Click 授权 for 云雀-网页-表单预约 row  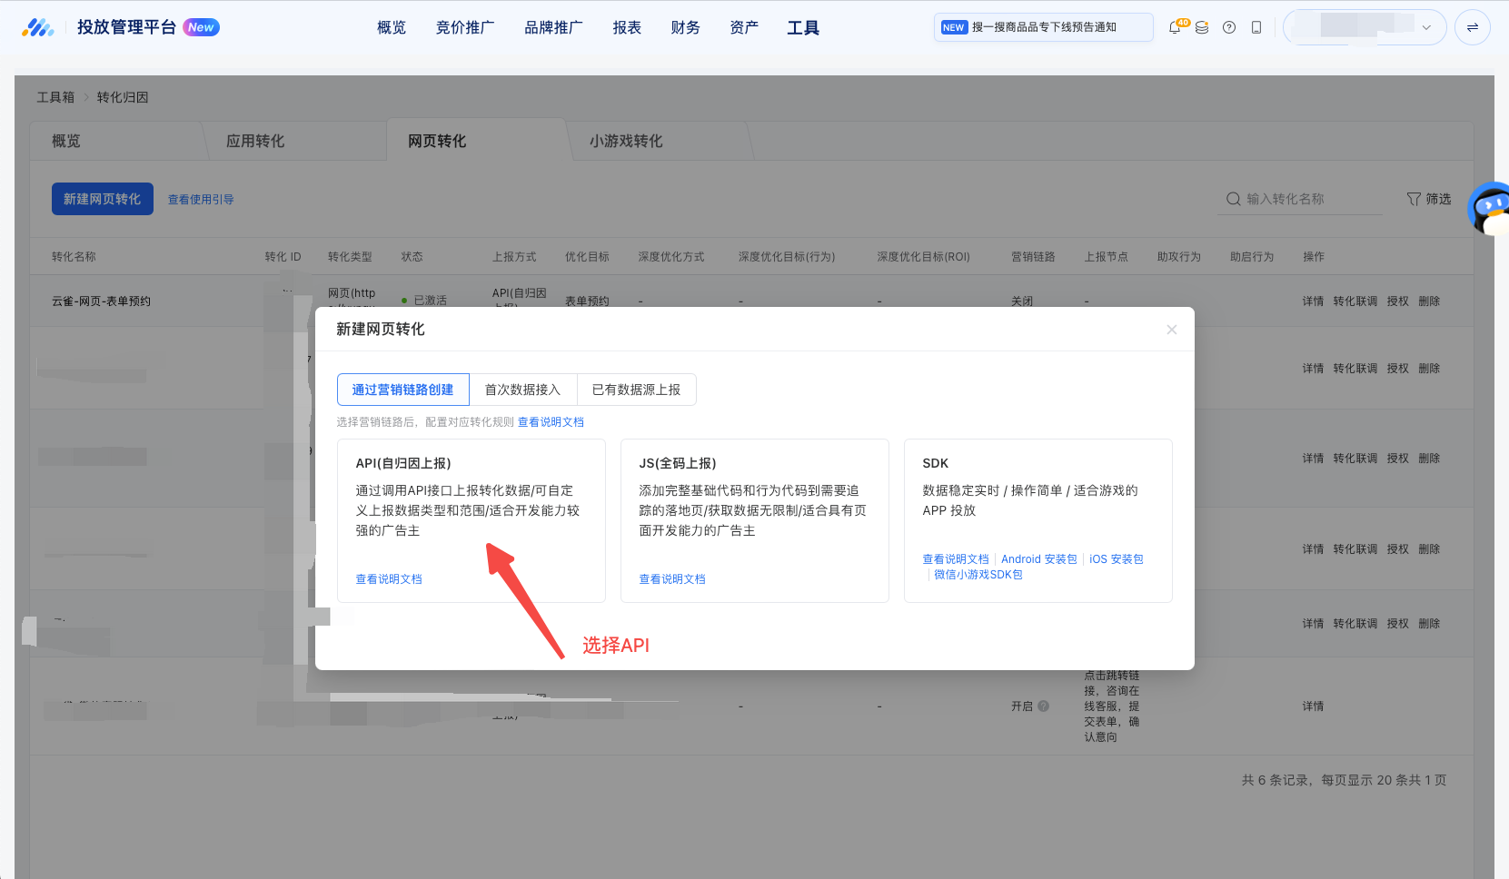tap(1398, 301)
